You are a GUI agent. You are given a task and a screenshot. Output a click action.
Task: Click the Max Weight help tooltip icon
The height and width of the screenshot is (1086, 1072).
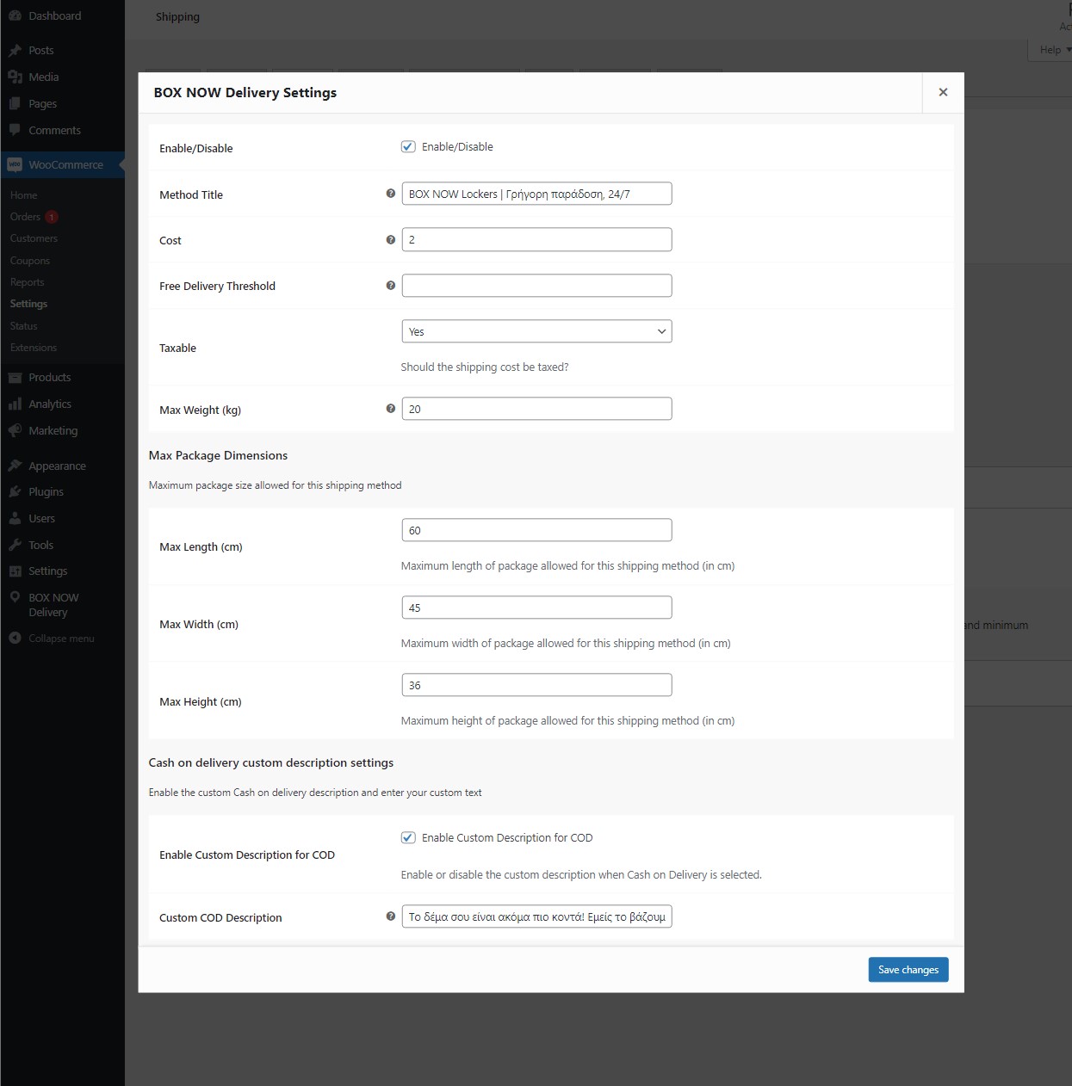coord(391,409)
